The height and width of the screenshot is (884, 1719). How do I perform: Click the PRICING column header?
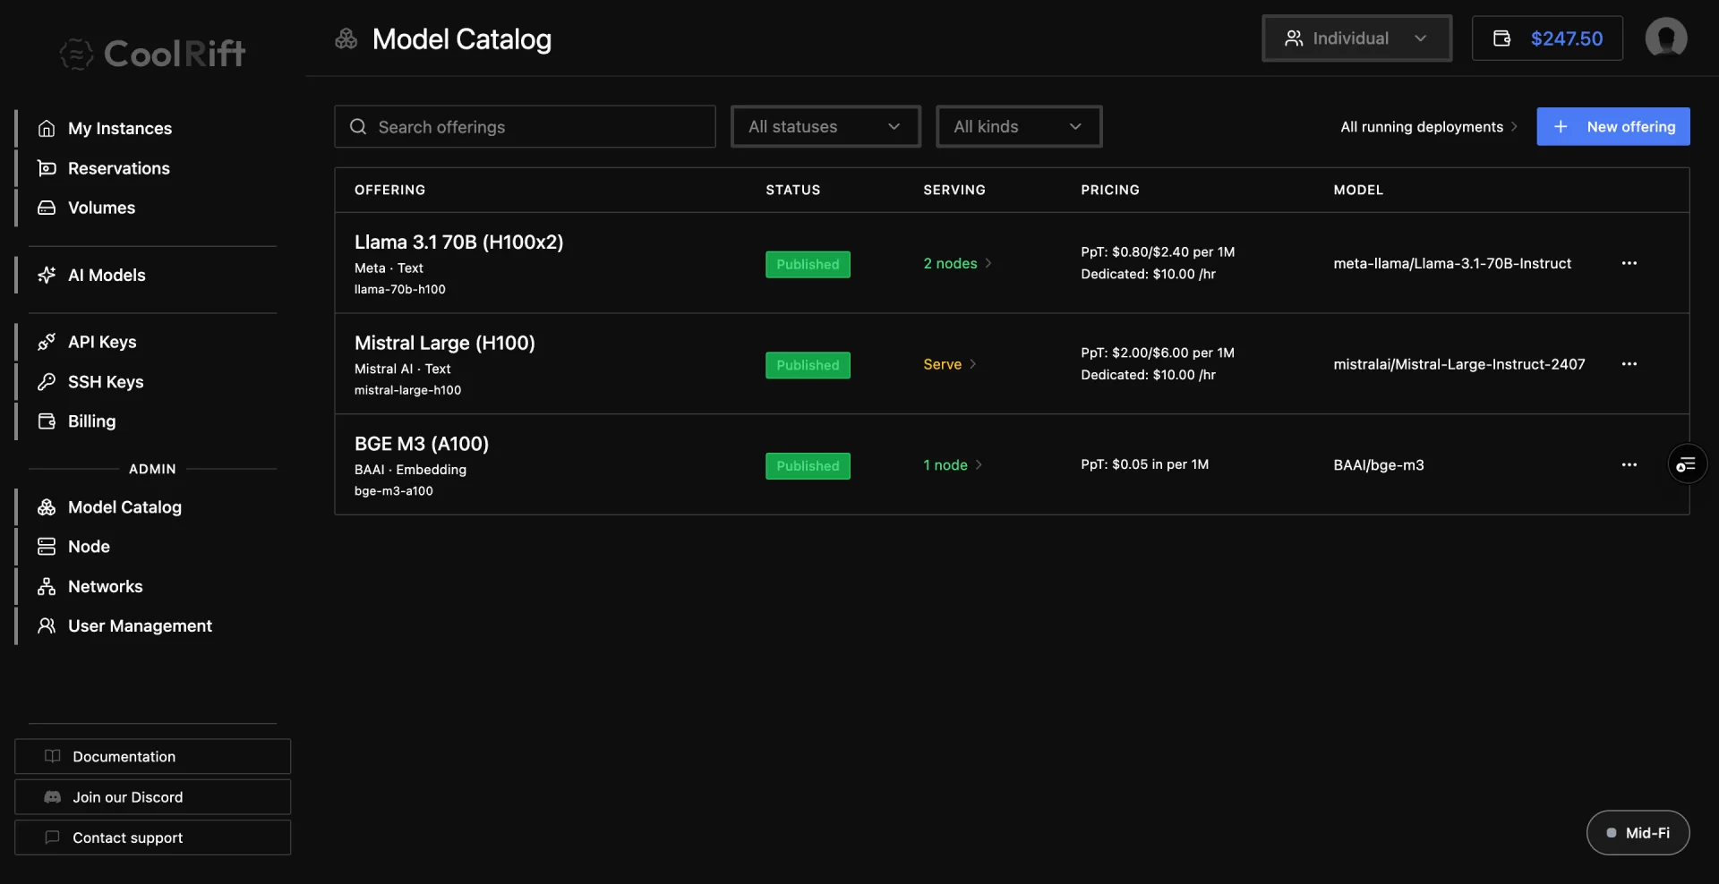pos(1110,190)
